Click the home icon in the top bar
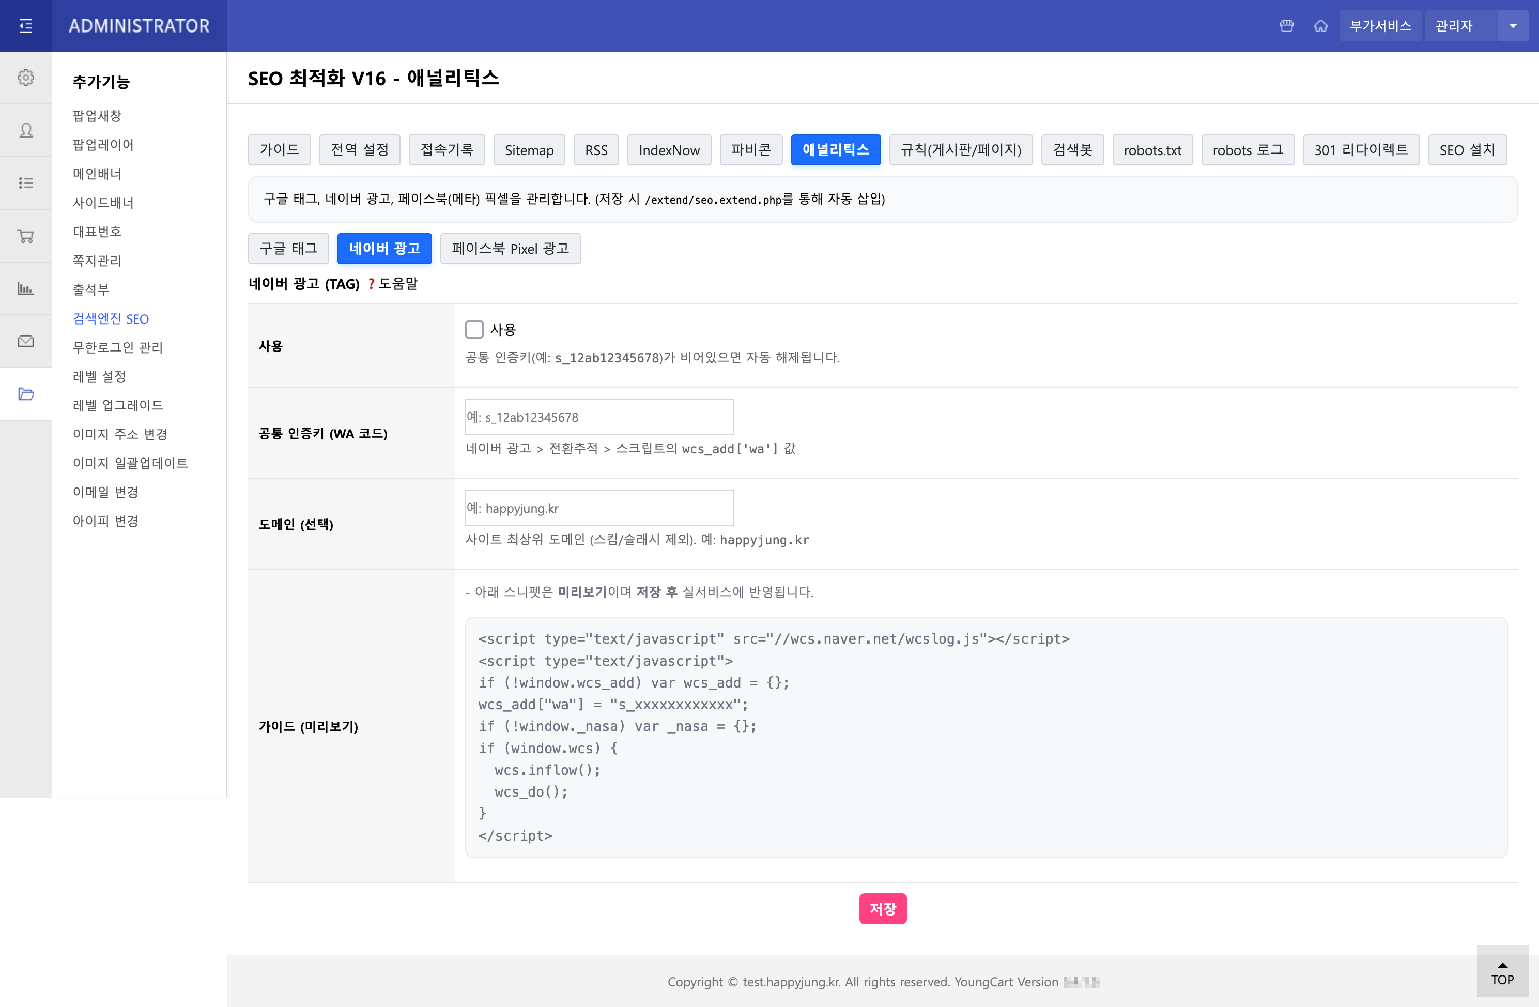This screenshot has height=1007, width=1539. tap(1321, 26)
